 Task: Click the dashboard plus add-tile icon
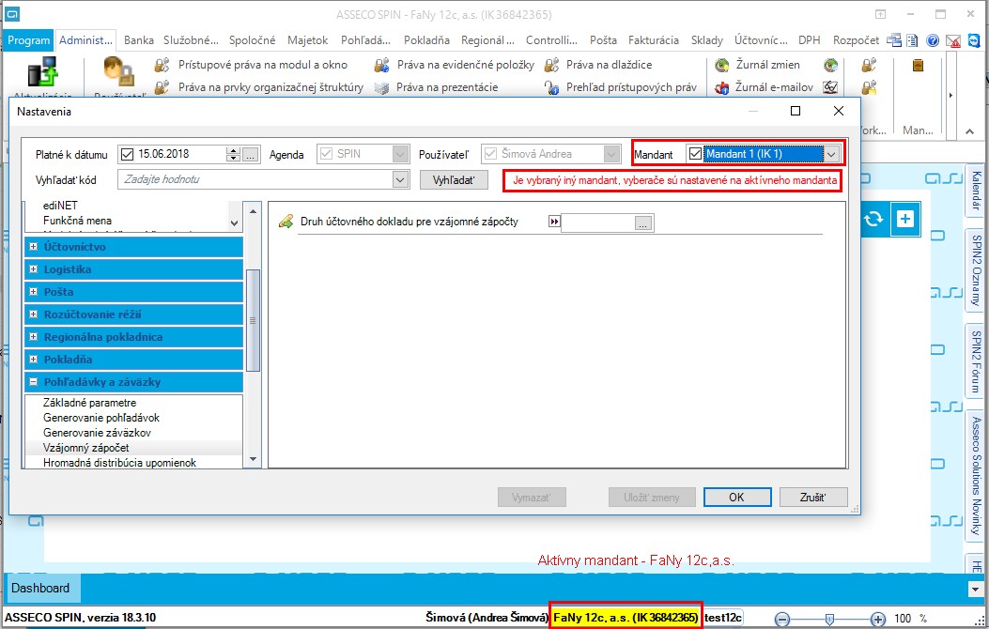click(905, 219)
